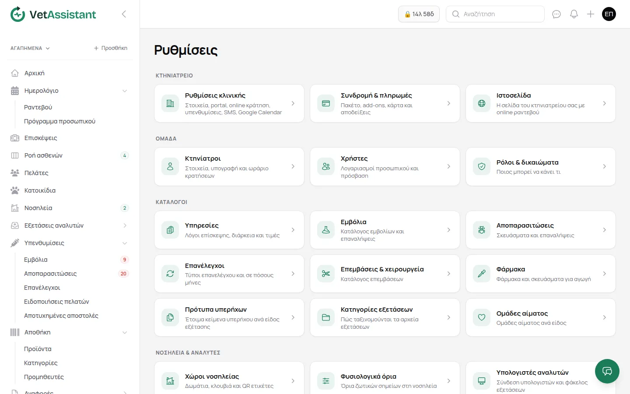This screenshot has width=630, height=394.
Task: Open the Χρήστες settings card
Action: click(x=385, y=166)
